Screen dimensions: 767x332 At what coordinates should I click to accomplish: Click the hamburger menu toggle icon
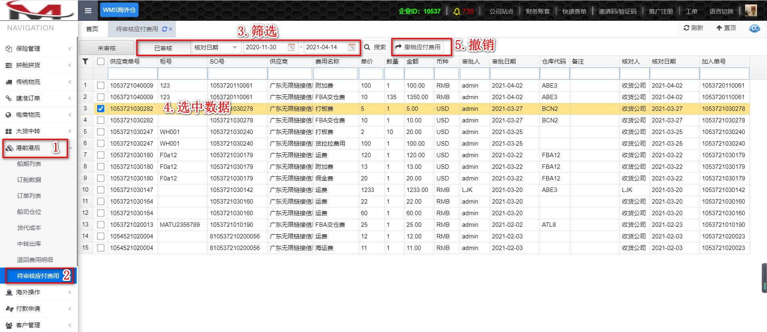coord(88,11)
